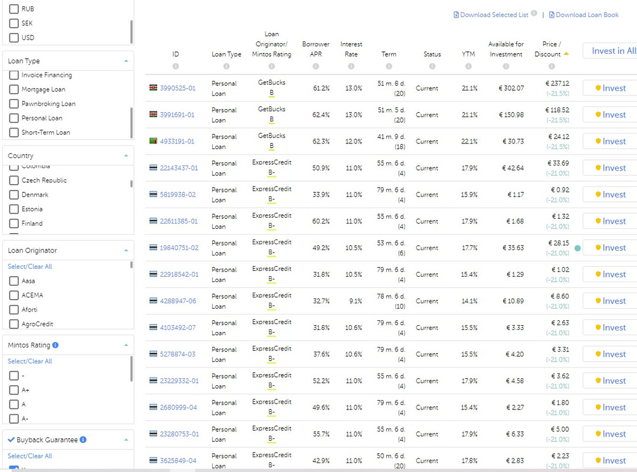Click the file icon of Download Selected List
This screenshot has height=472, width=637.
(x=456, y=15)
